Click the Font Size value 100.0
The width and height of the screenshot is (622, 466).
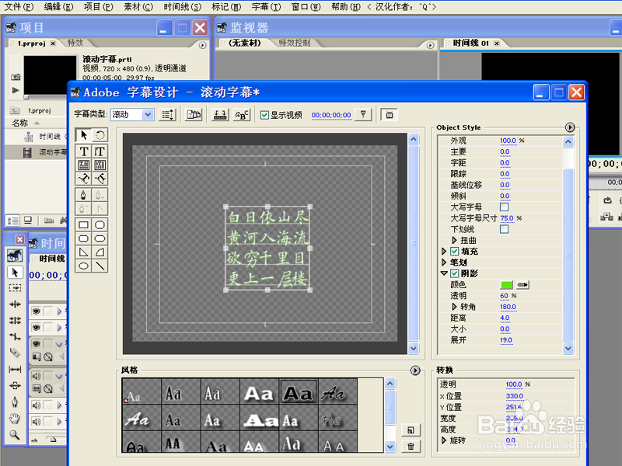coord(508,141)
